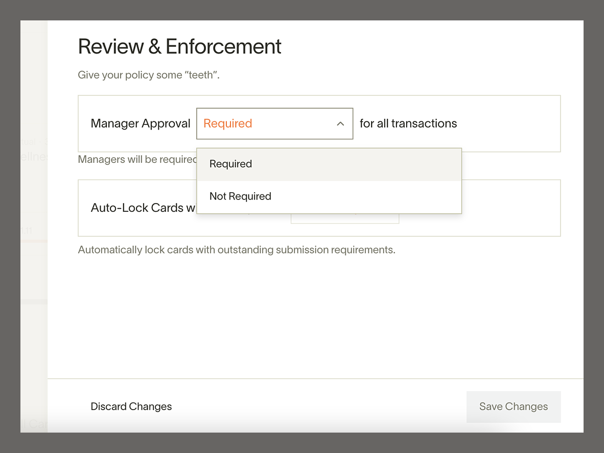
Task: Click the "for all transactions" label
Action: click(x=408, y=123)
